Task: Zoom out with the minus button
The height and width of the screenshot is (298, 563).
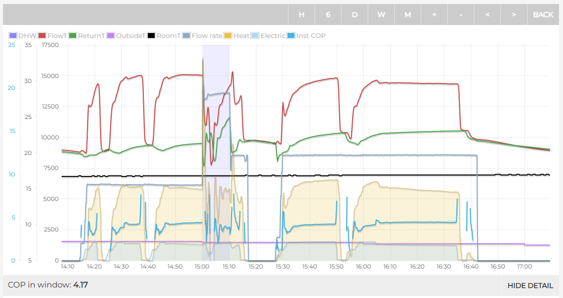Action: tap(461, 14)
